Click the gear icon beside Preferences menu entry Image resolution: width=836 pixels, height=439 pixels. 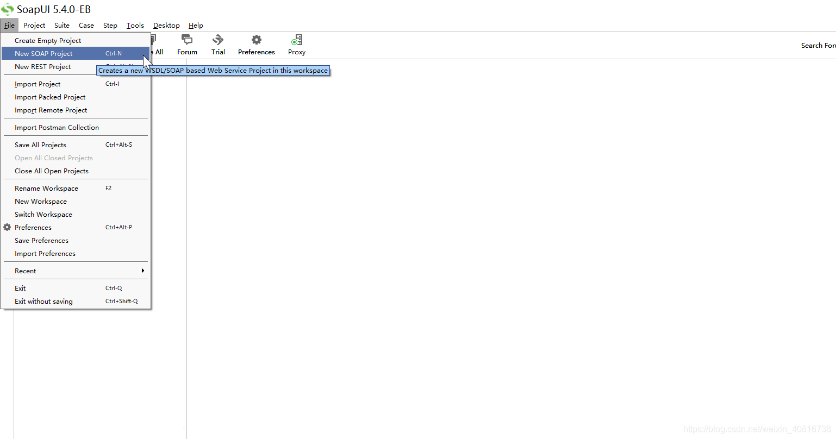pos(7,227)
